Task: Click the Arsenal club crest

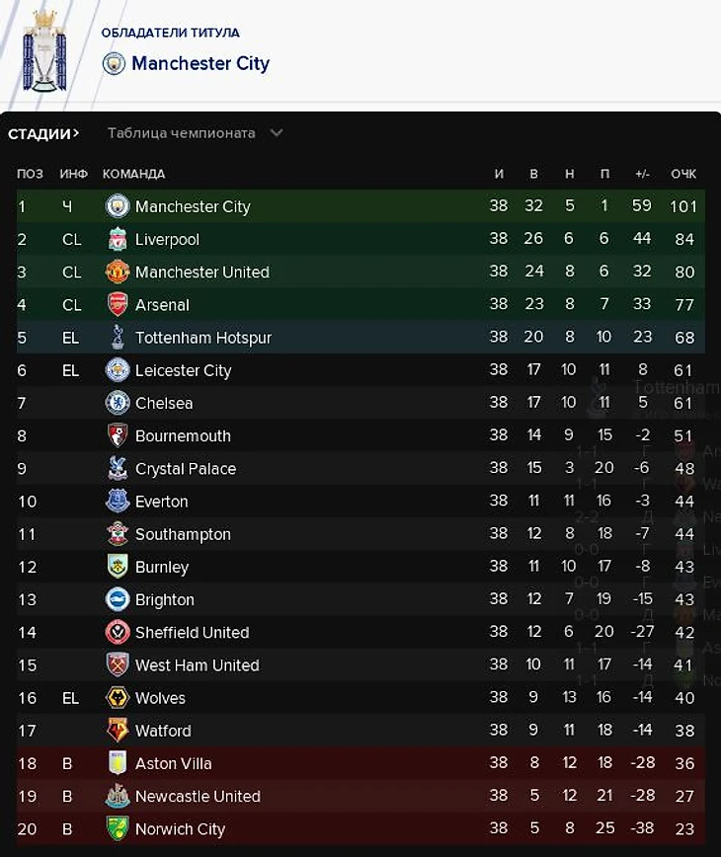Action: (x=118, y=304)
